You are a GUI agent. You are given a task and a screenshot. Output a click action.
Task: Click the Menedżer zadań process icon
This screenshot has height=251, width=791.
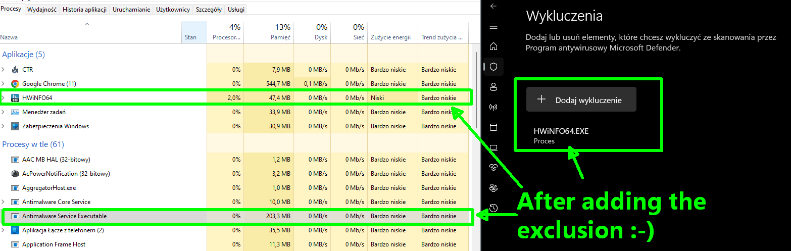15,112
